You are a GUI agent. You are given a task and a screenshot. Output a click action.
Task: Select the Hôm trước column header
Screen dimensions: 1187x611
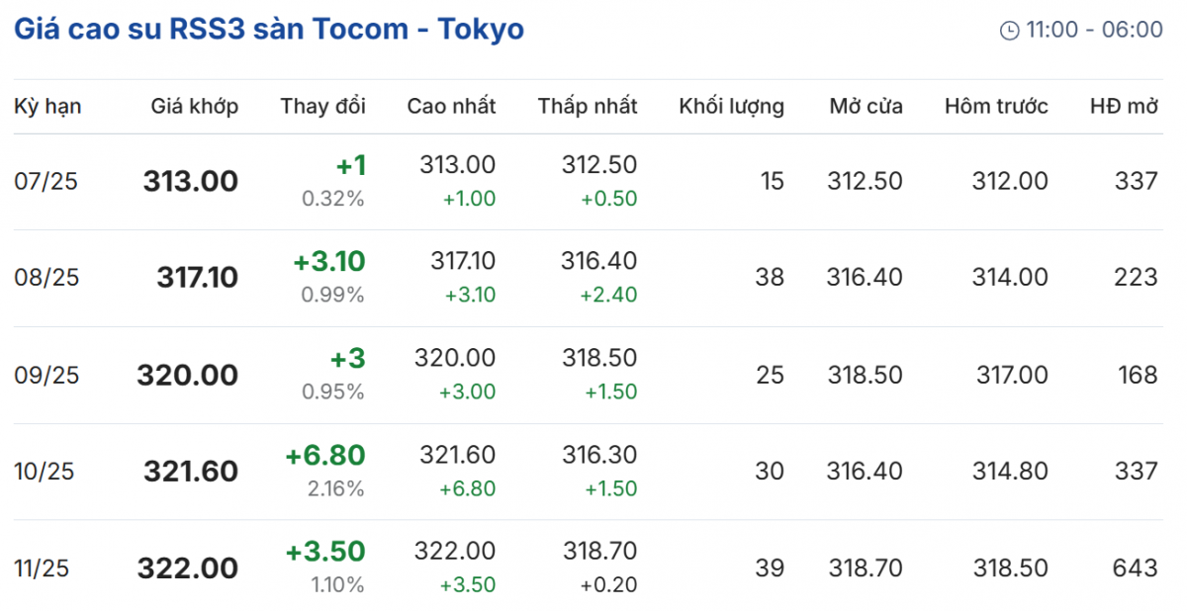pyautogui.click(x=996, y=107)
